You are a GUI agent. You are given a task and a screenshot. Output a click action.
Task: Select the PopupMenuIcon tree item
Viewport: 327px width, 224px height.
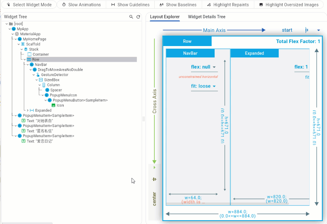pyautogui.click(x=63, y=95)
